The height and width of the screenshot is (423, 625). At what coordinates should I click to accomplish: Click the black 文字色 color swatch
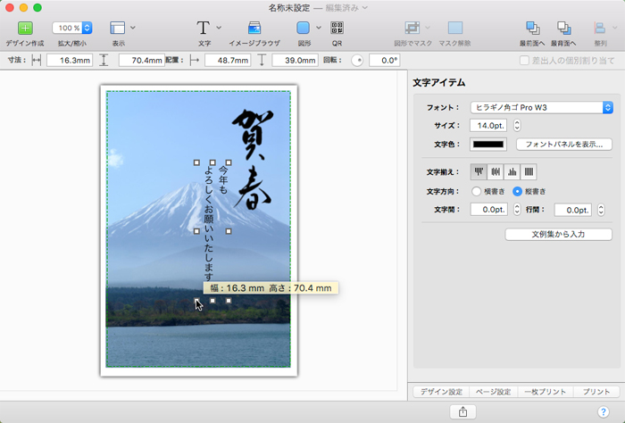point(488,144)
